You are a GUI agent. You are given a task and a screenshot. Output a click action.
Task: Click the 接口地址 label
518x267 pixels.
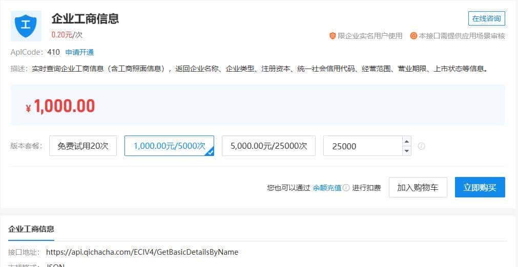[24, 252]
